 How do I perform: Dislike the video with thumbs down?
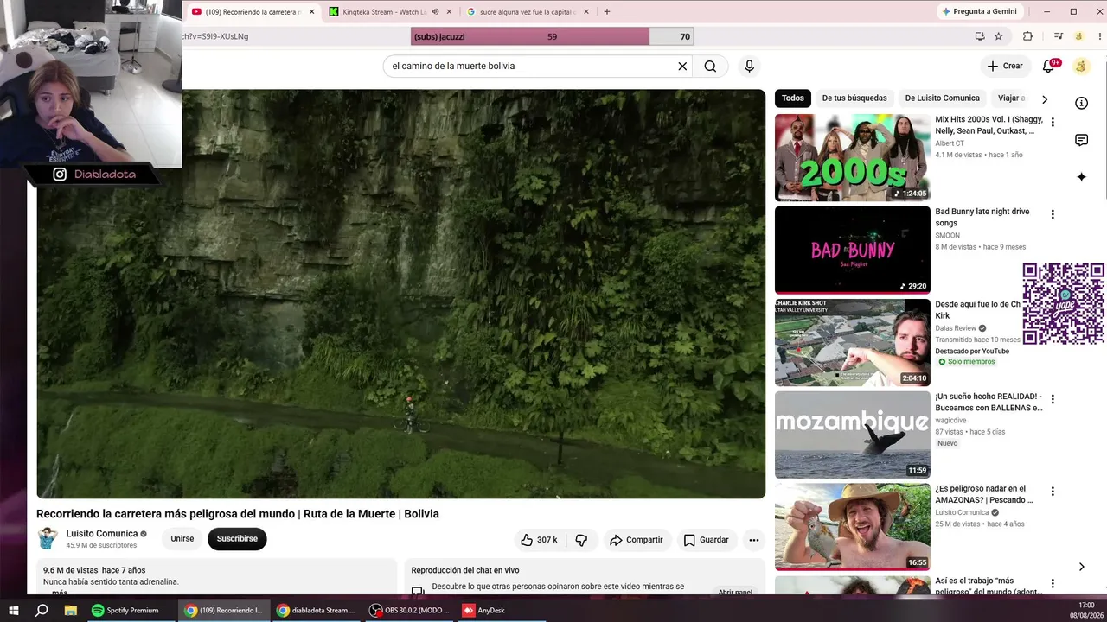[x=581, y=540]
